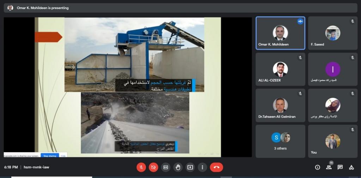Show the people list with 11 participants
Image resolution: width=361 pixels, height=178 pixels.
click(329, 167)
